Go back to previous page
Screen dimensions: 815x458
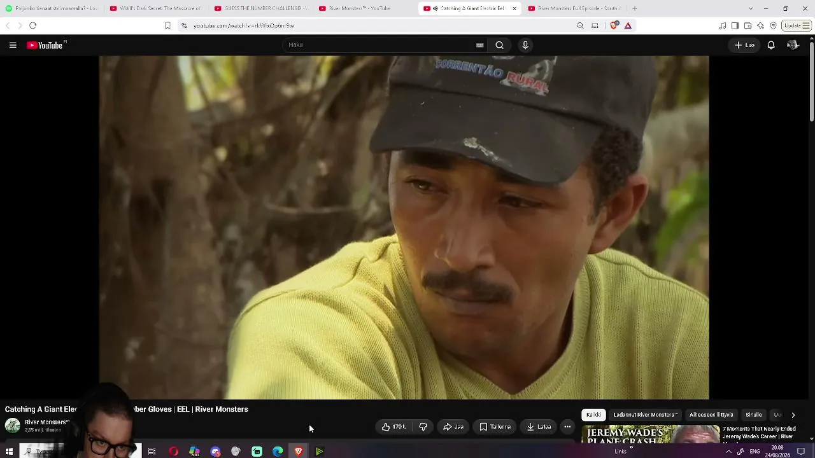point(8,25)
